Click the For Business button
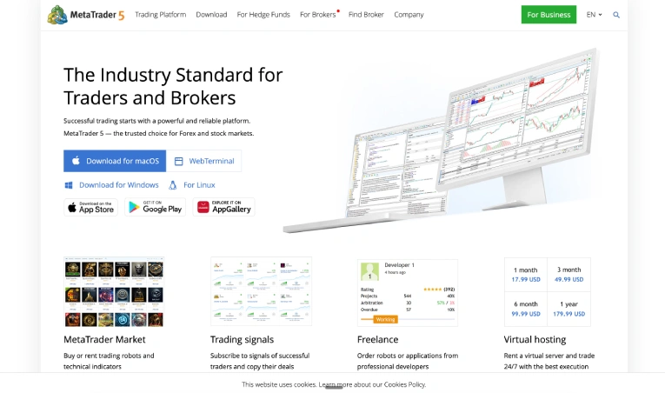Viewport: 665px width, 393px height. 549,15
